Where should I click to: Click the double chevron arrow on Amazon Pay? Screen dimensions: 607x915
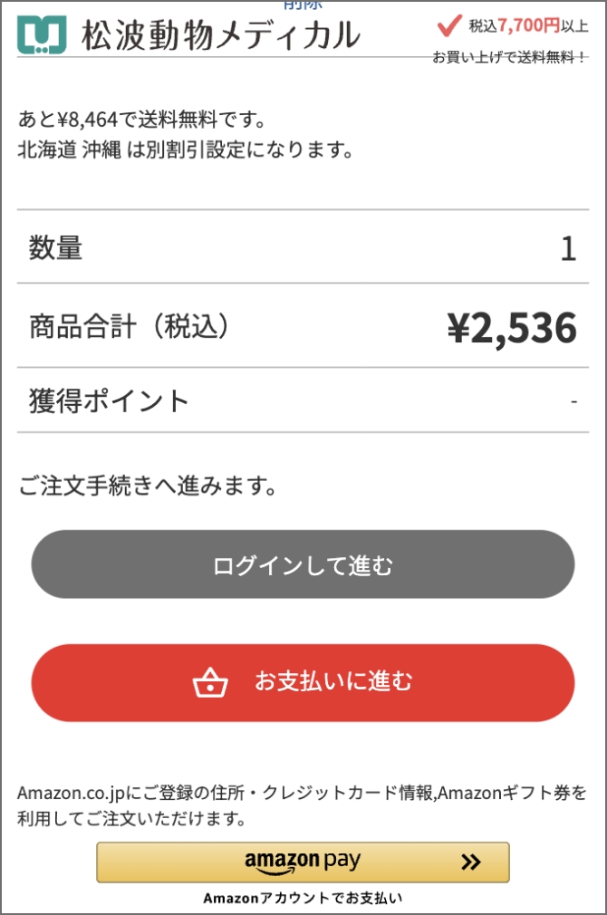pyautogui.click(x=470, y=862)
